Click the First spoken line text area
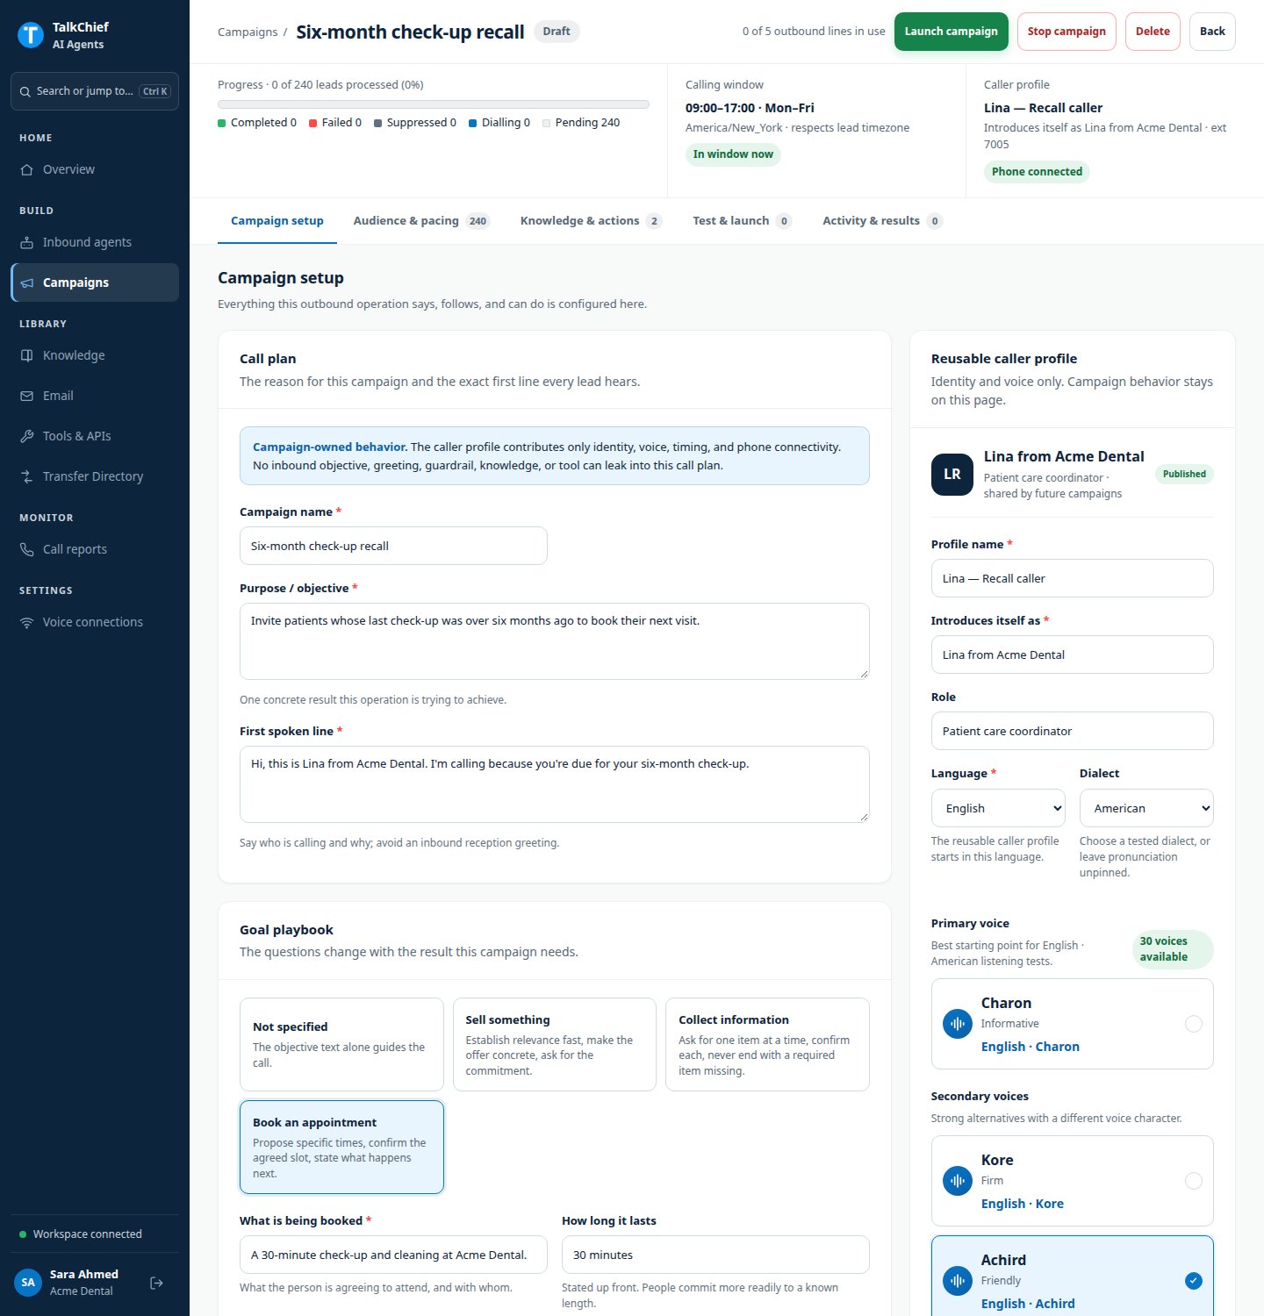Image resolution: width=1264 pixels, height=1316 pixels. pos(555,784)
